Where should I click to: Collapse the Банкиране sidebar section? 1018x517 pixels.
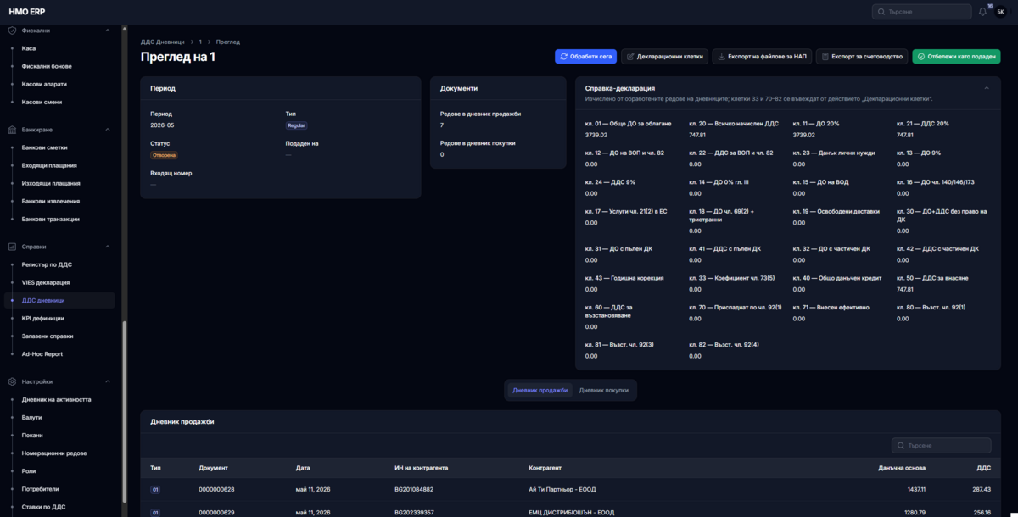click(x=108, y=130)
